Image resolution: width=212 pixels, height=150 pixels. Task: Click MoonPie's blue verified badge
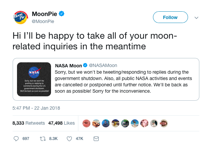[x=62, y=14]
